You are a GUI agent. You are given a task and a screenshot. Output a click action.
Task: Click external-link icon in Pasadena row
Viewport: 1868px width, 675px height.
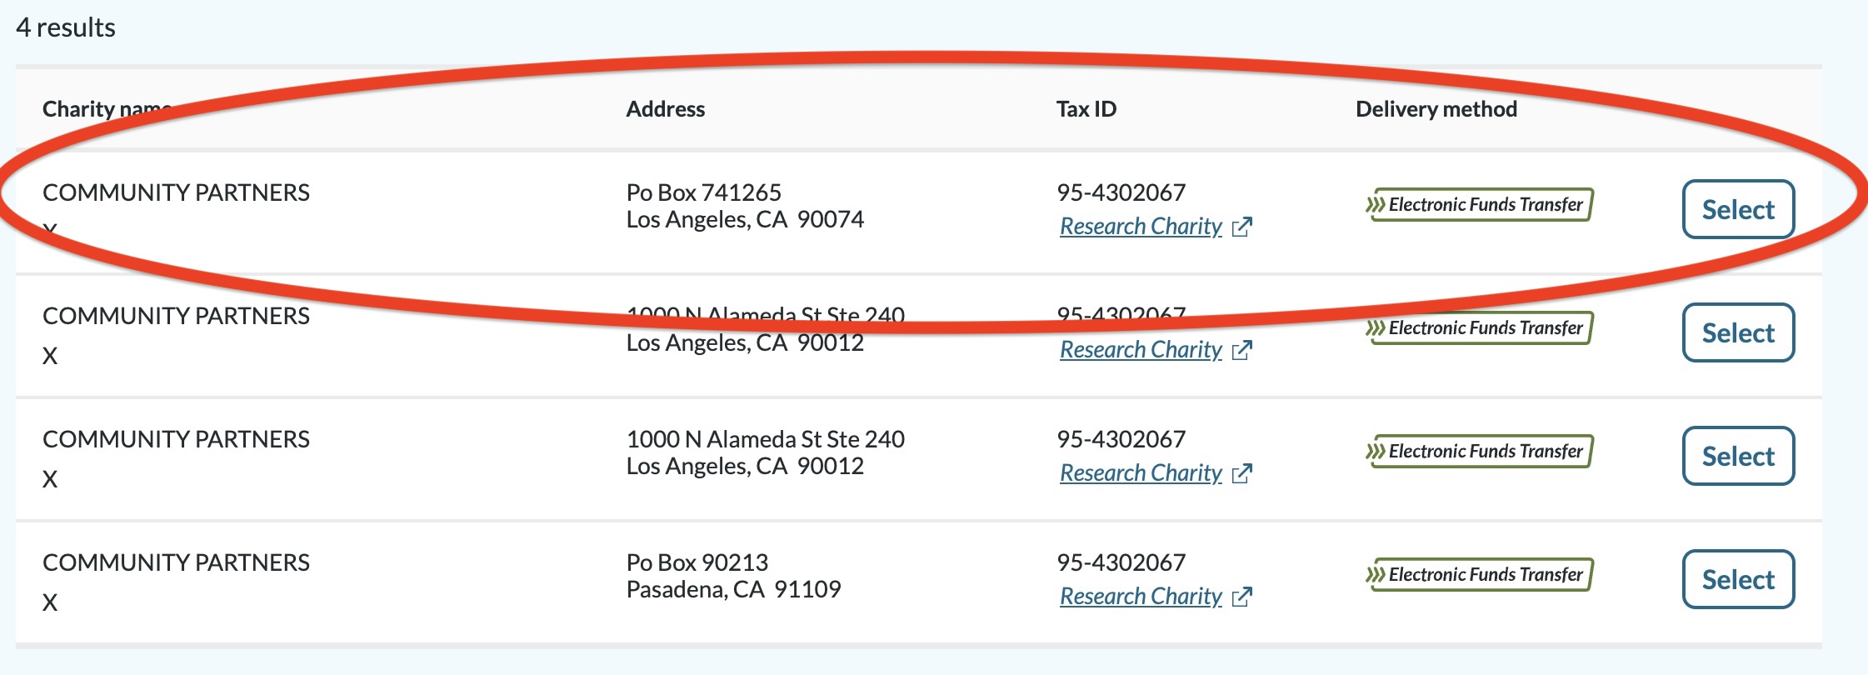[x=1242, y=597]
